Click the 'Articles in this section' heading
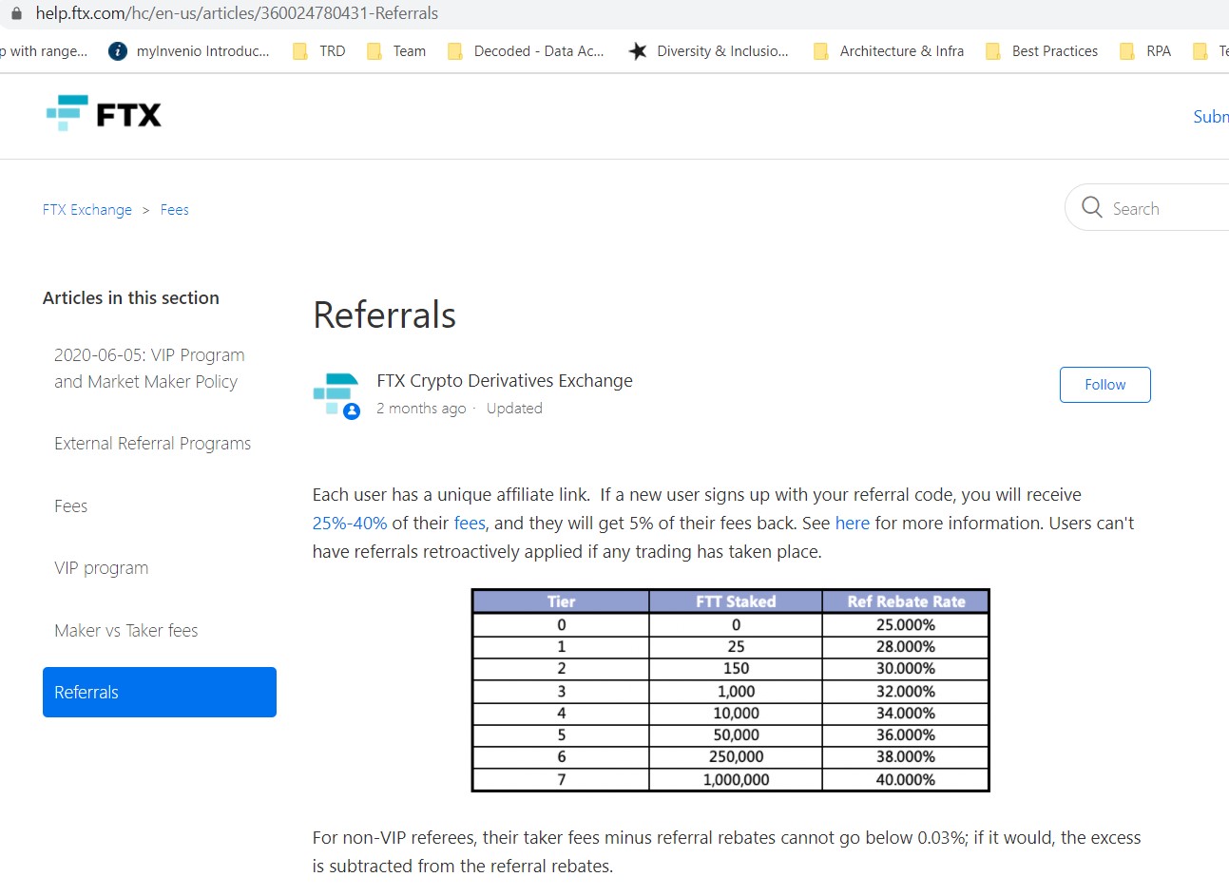Viewport: 1229px width, 896px height. point(131,298)
